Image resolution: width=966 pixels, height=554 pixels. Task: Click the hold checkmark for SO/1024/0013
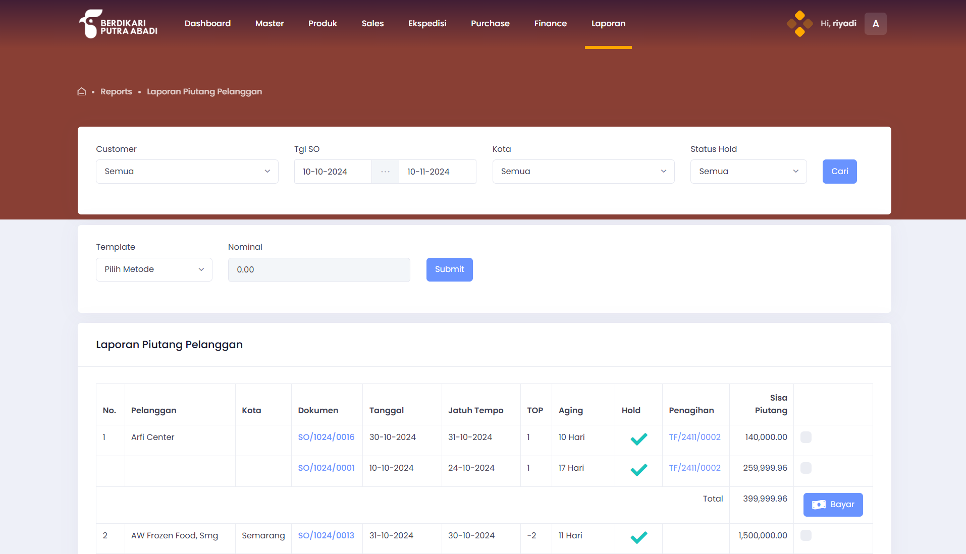coord(638,537)
